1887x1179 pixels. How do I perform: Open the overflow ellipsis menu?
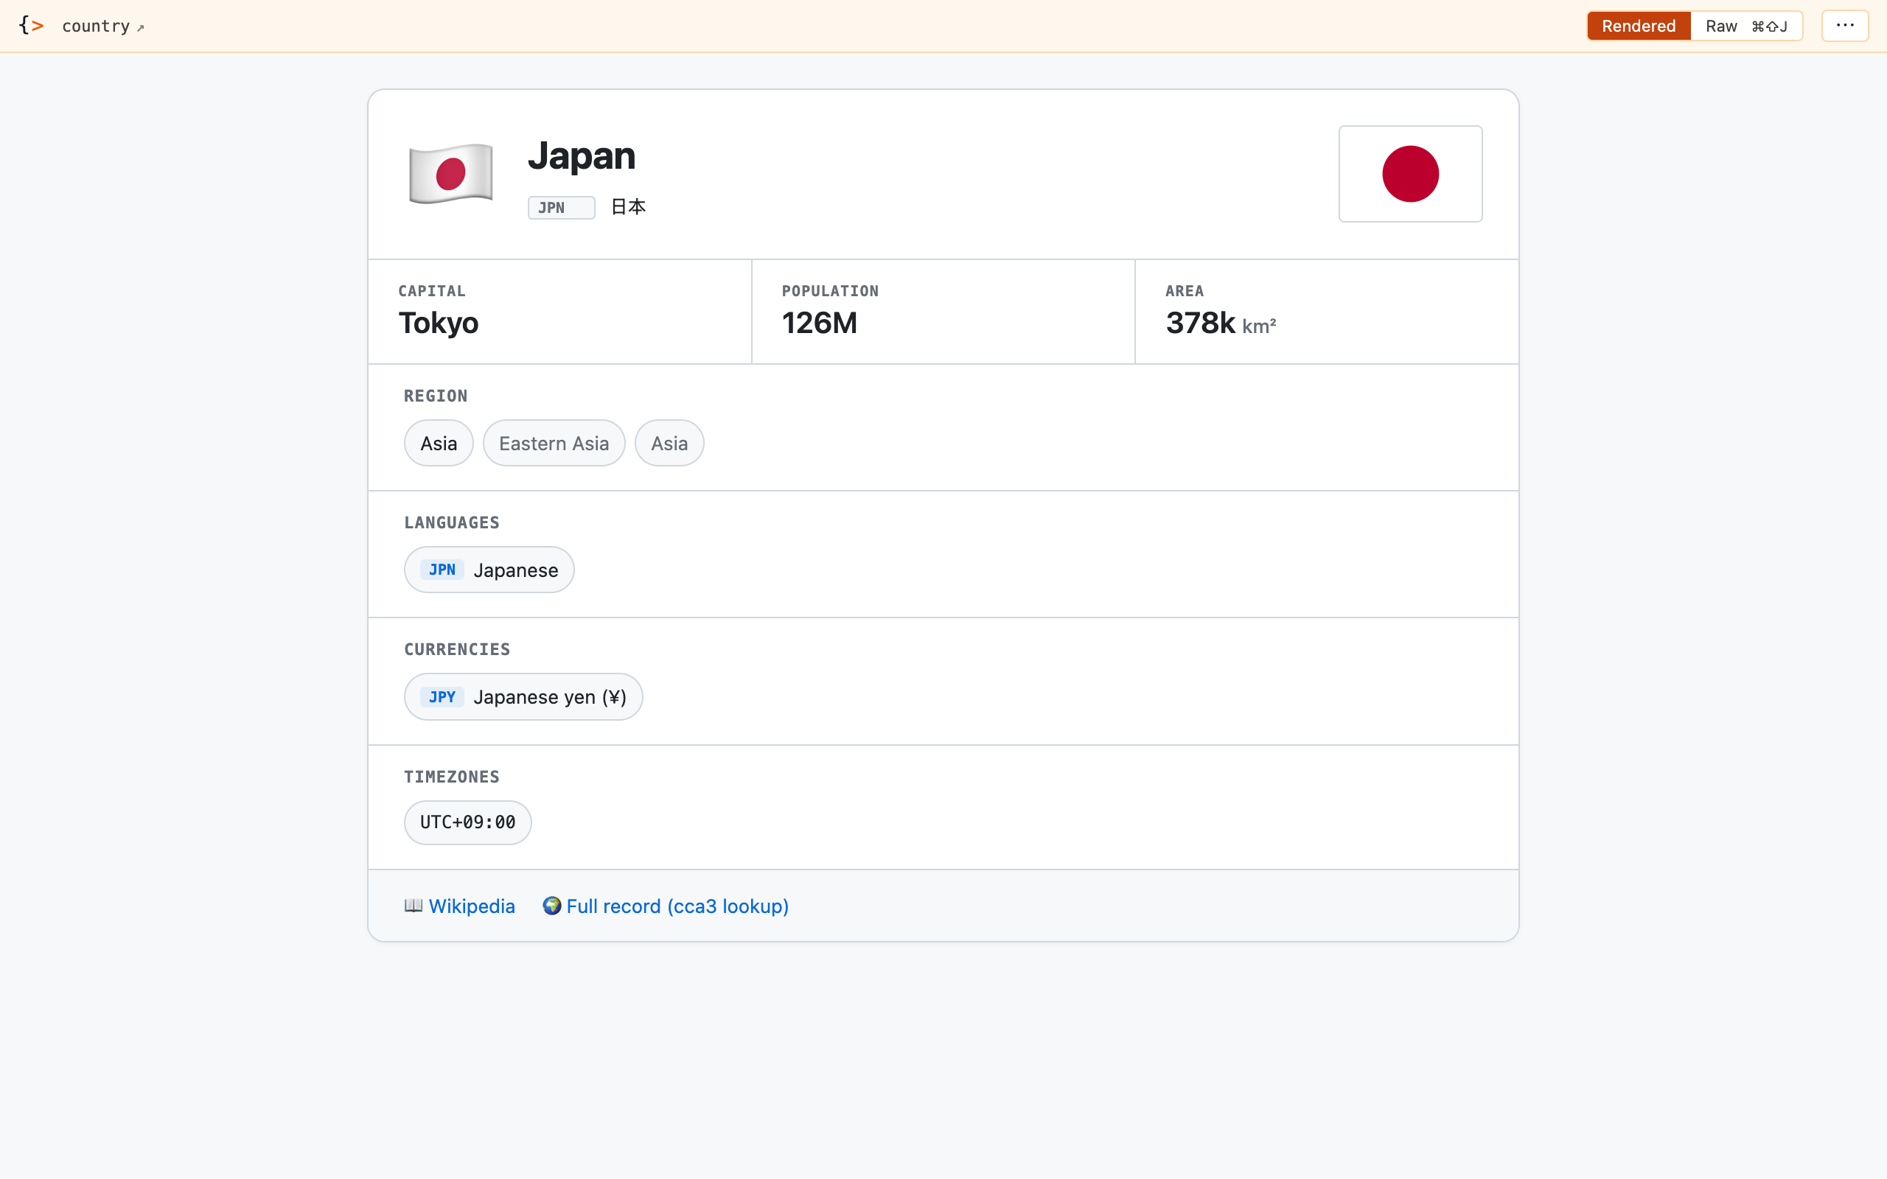click(x=1844, y=25)
